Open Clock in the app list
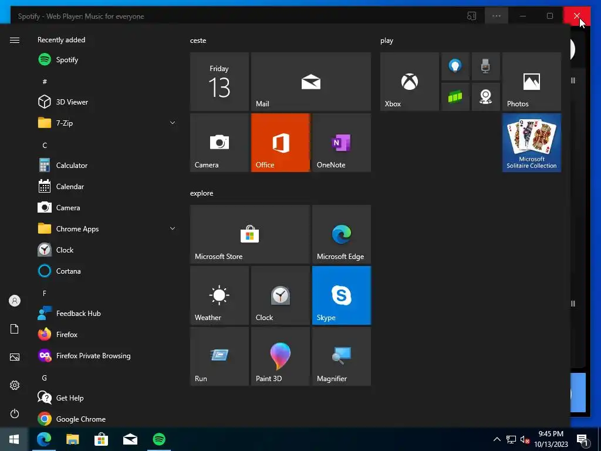 pos(106,250)
